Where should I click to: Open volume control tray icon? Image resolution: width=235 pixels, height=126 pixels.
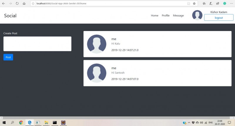tap(202, 122)
